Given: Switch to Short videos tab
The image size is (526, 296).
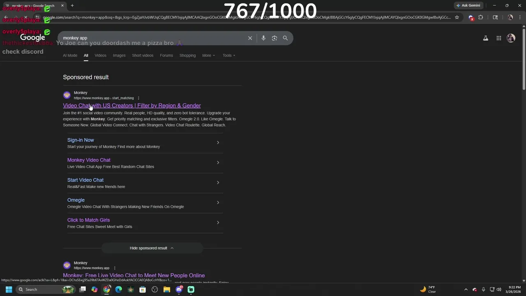Looking at the screenshot, I should click(x=143, y=55).
